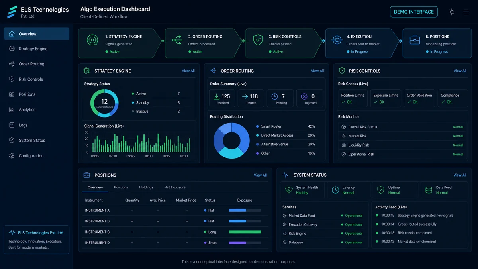The height and width of the screenshot is (269, 478).
Task: Click the Operational Risk row icon
Action: click(344, 154)
